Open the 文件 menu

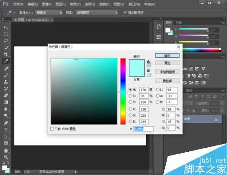[x=18, y=5]
